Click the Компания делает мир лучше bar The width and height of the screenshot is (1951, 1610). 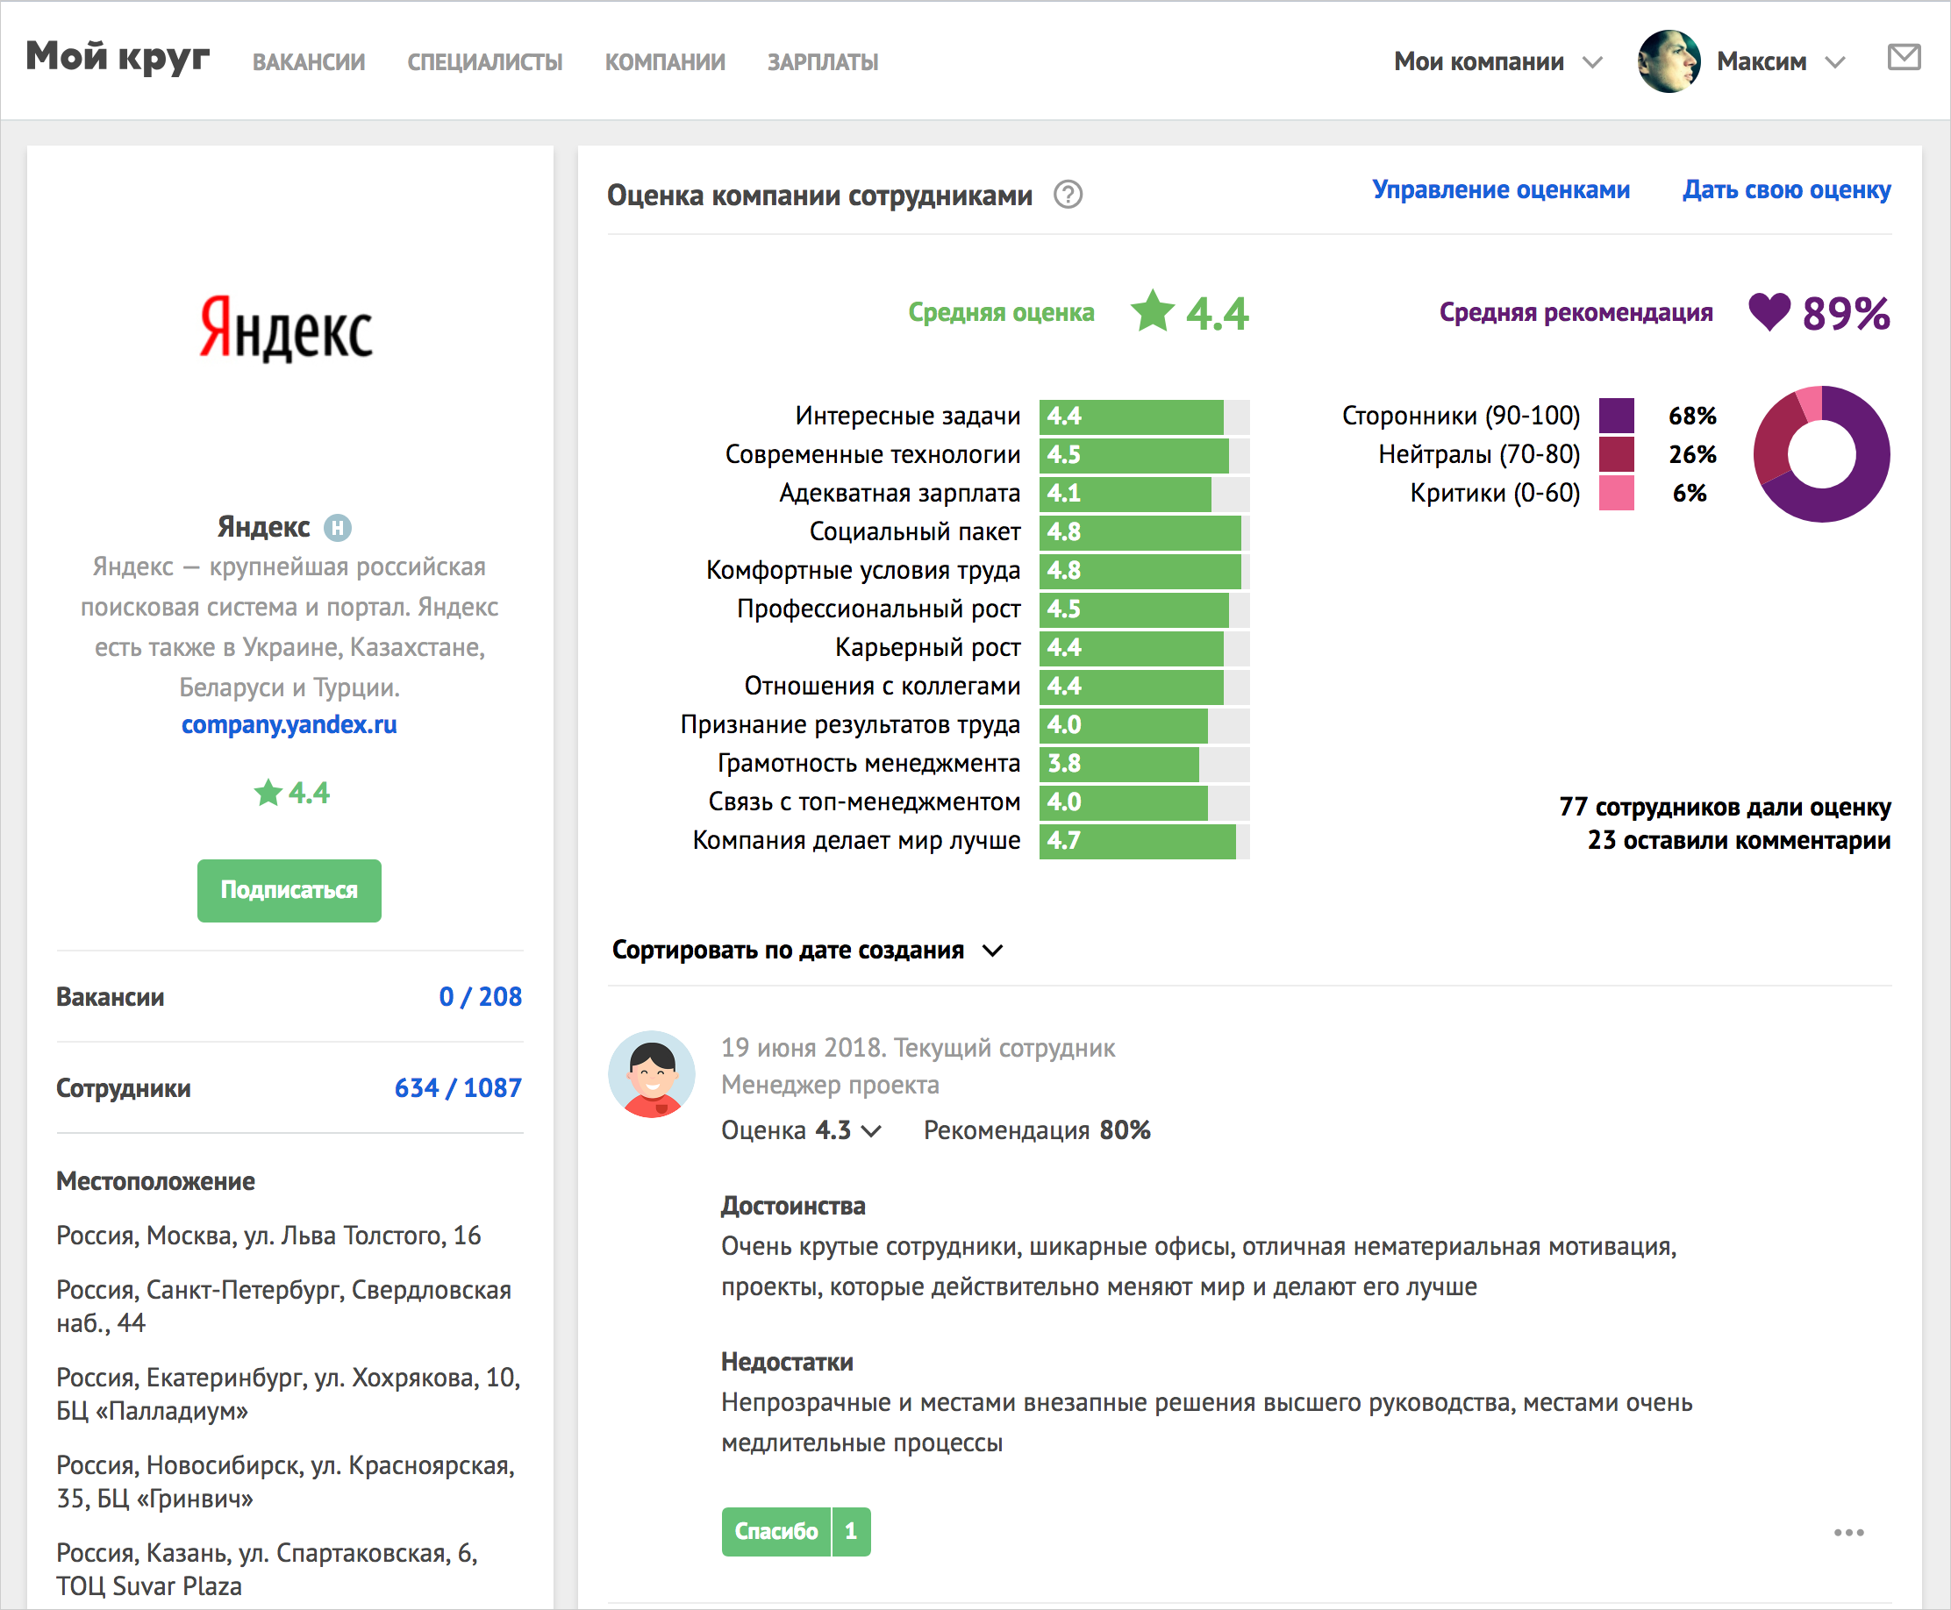click(1144, 841)
